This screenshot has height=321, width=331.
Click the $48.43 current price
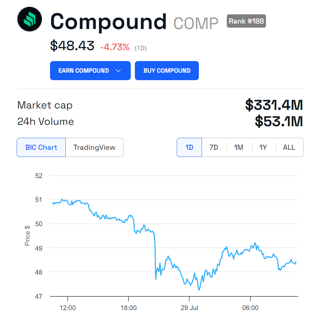click(72, 46)
